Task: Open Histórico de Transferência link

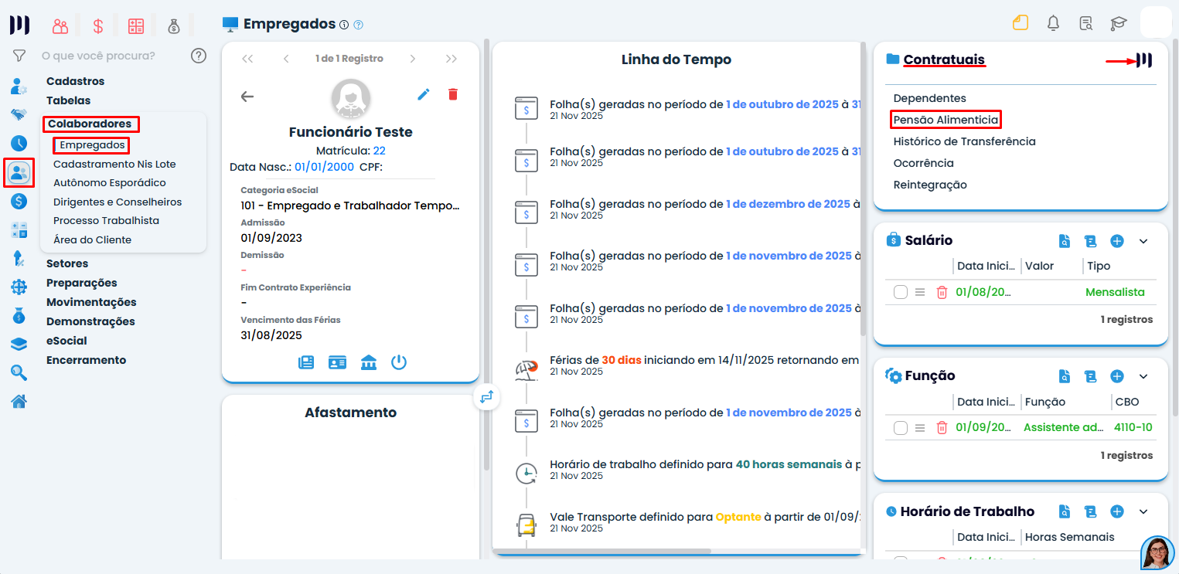Action: [x=964, y=141]
